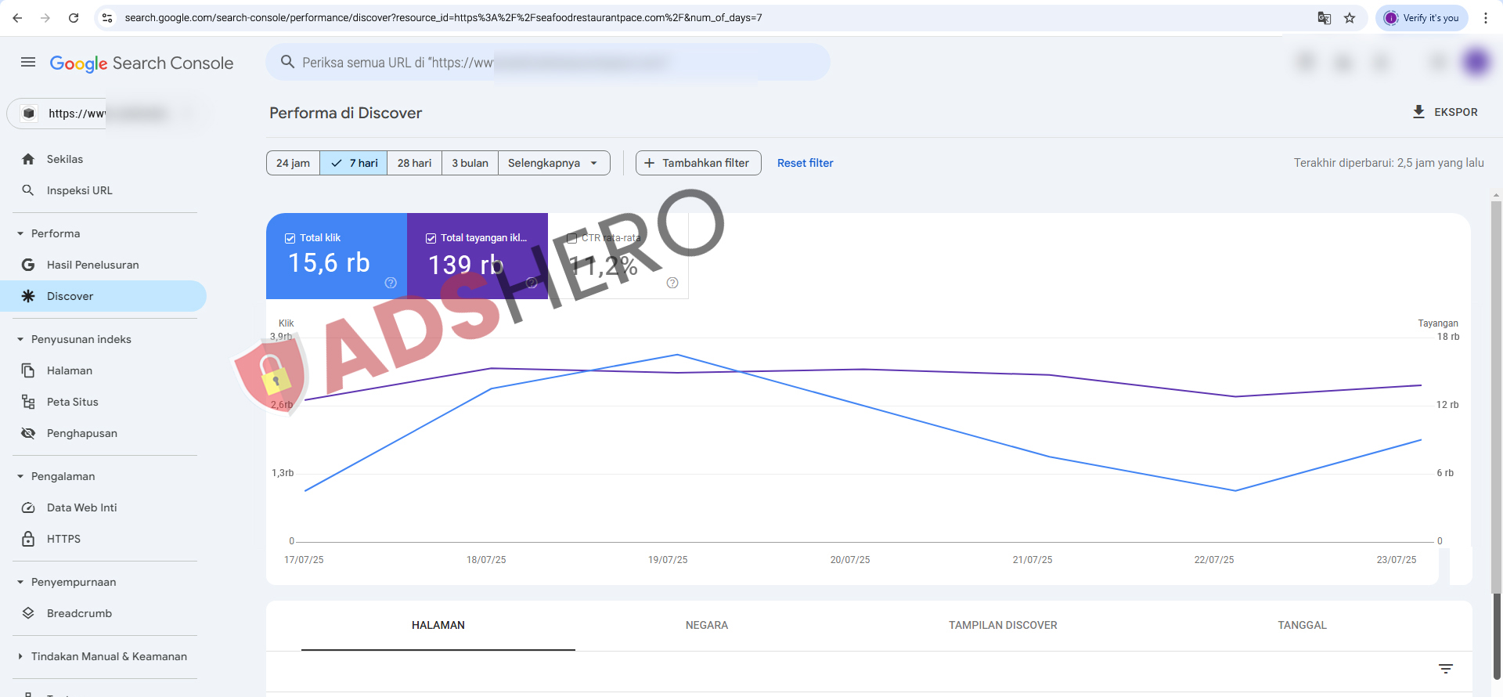The width and height of the screenshot is (1503, 697).
Task: Switch to the HALAMAN tab
Action: pyautogui.click(x=438, y=625)
